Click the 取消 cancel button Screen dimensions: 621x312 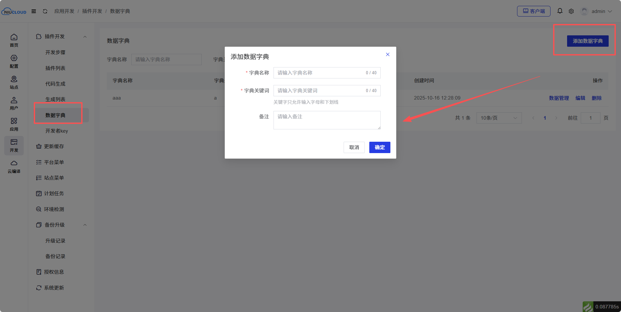coord(354,148)
